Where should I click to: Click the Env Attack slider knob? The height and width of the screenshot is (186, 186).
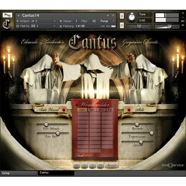pos(46,124)
